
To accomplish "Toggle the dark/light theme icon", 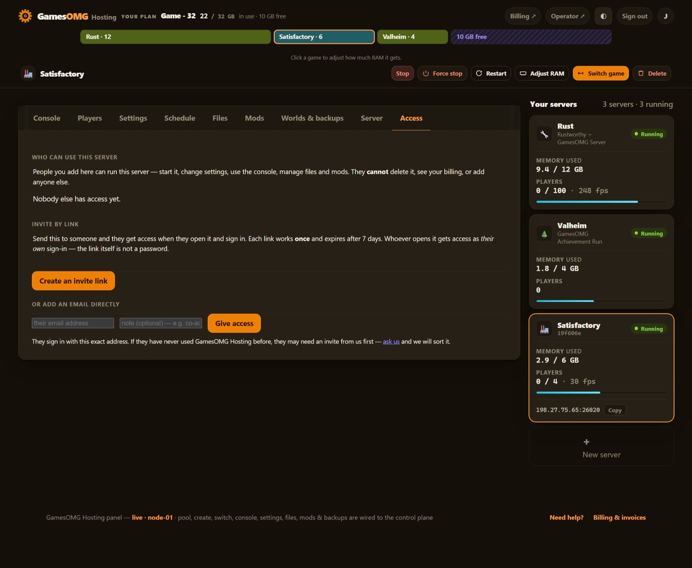I will click(x=603, y=16).
